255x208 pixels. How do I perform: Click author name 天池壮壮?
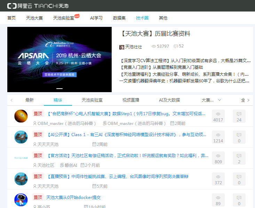pyautogui.click(x=133, y=47)
